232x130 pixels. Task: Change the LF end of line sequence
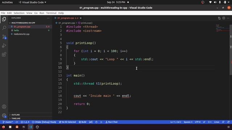tap(204, 122)
